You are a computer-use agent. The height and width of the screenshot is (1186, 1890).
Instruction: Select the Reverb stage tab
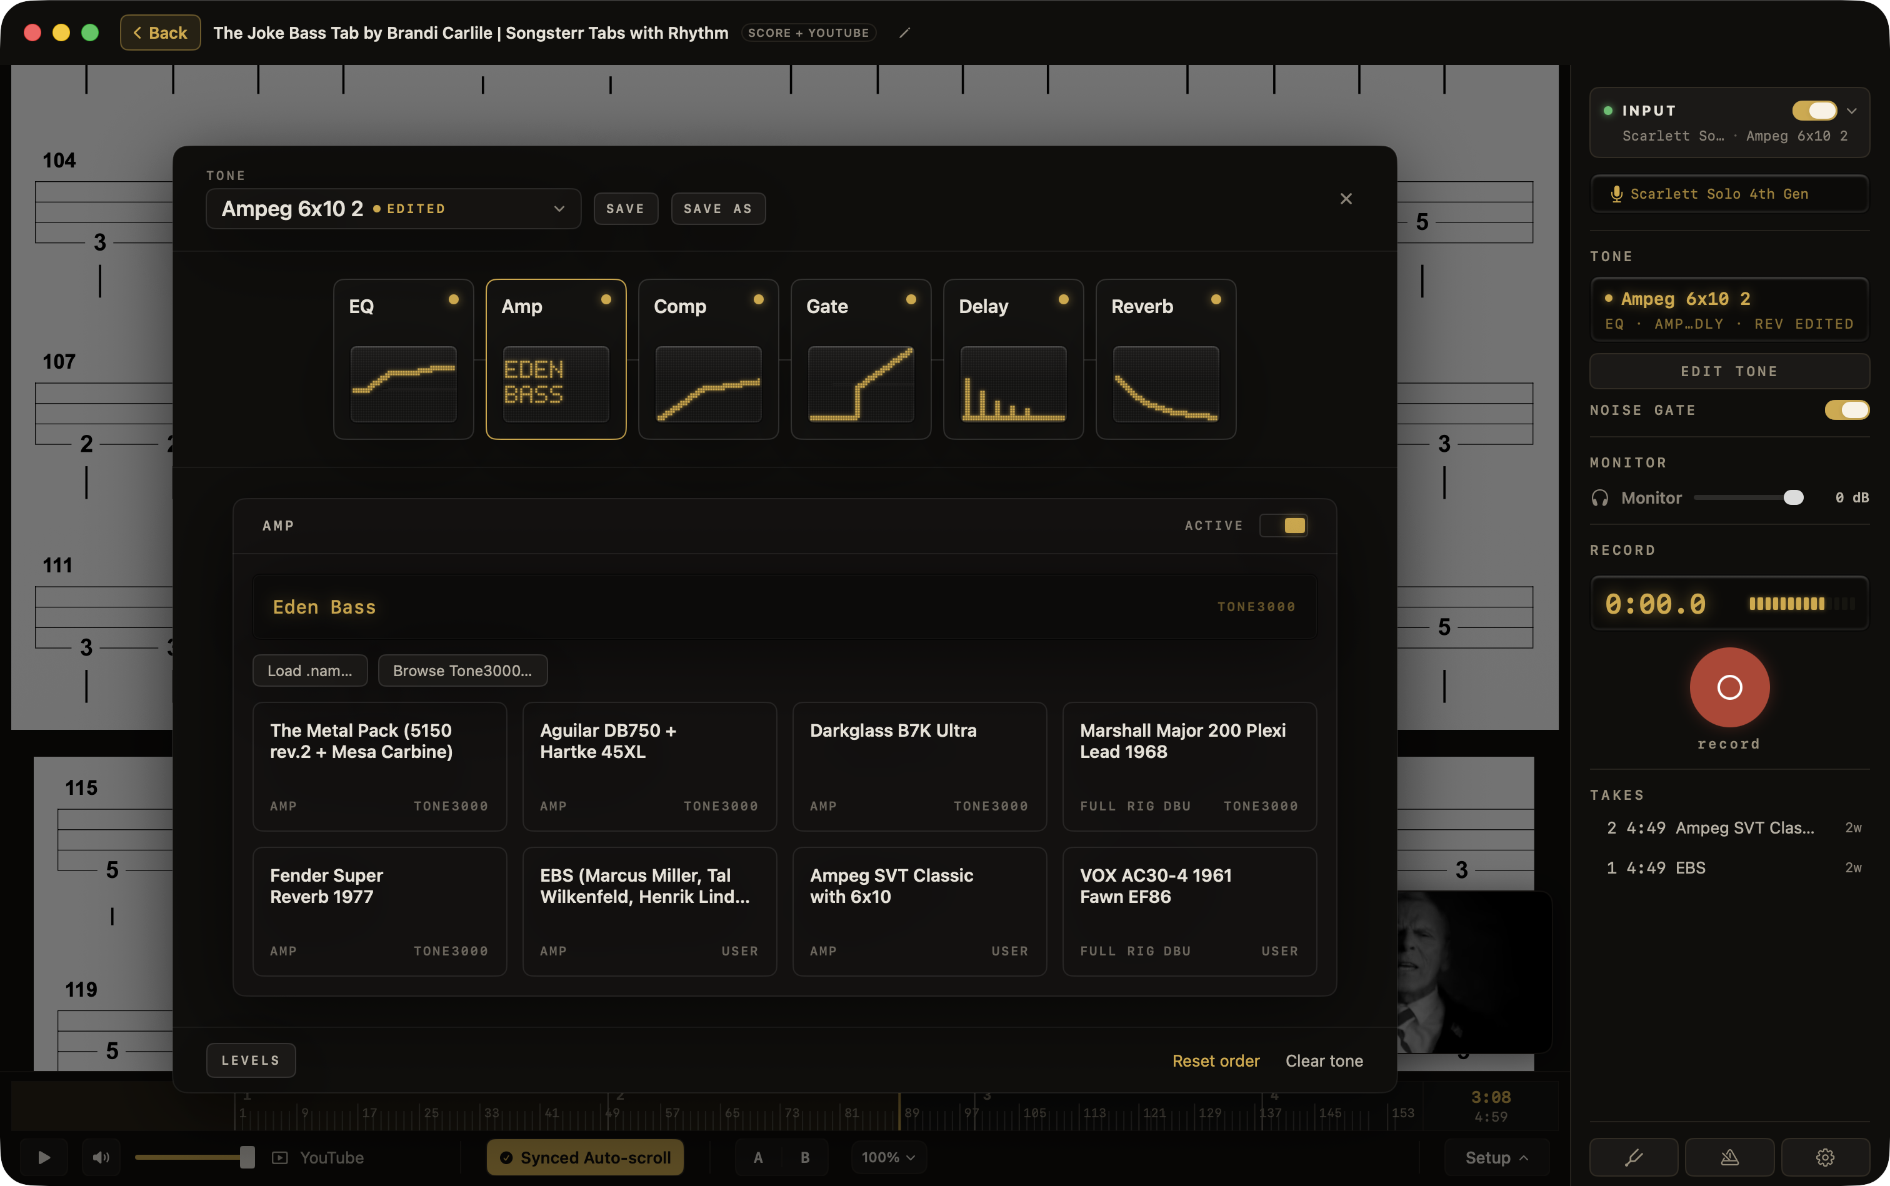[x=1166, y=359]
